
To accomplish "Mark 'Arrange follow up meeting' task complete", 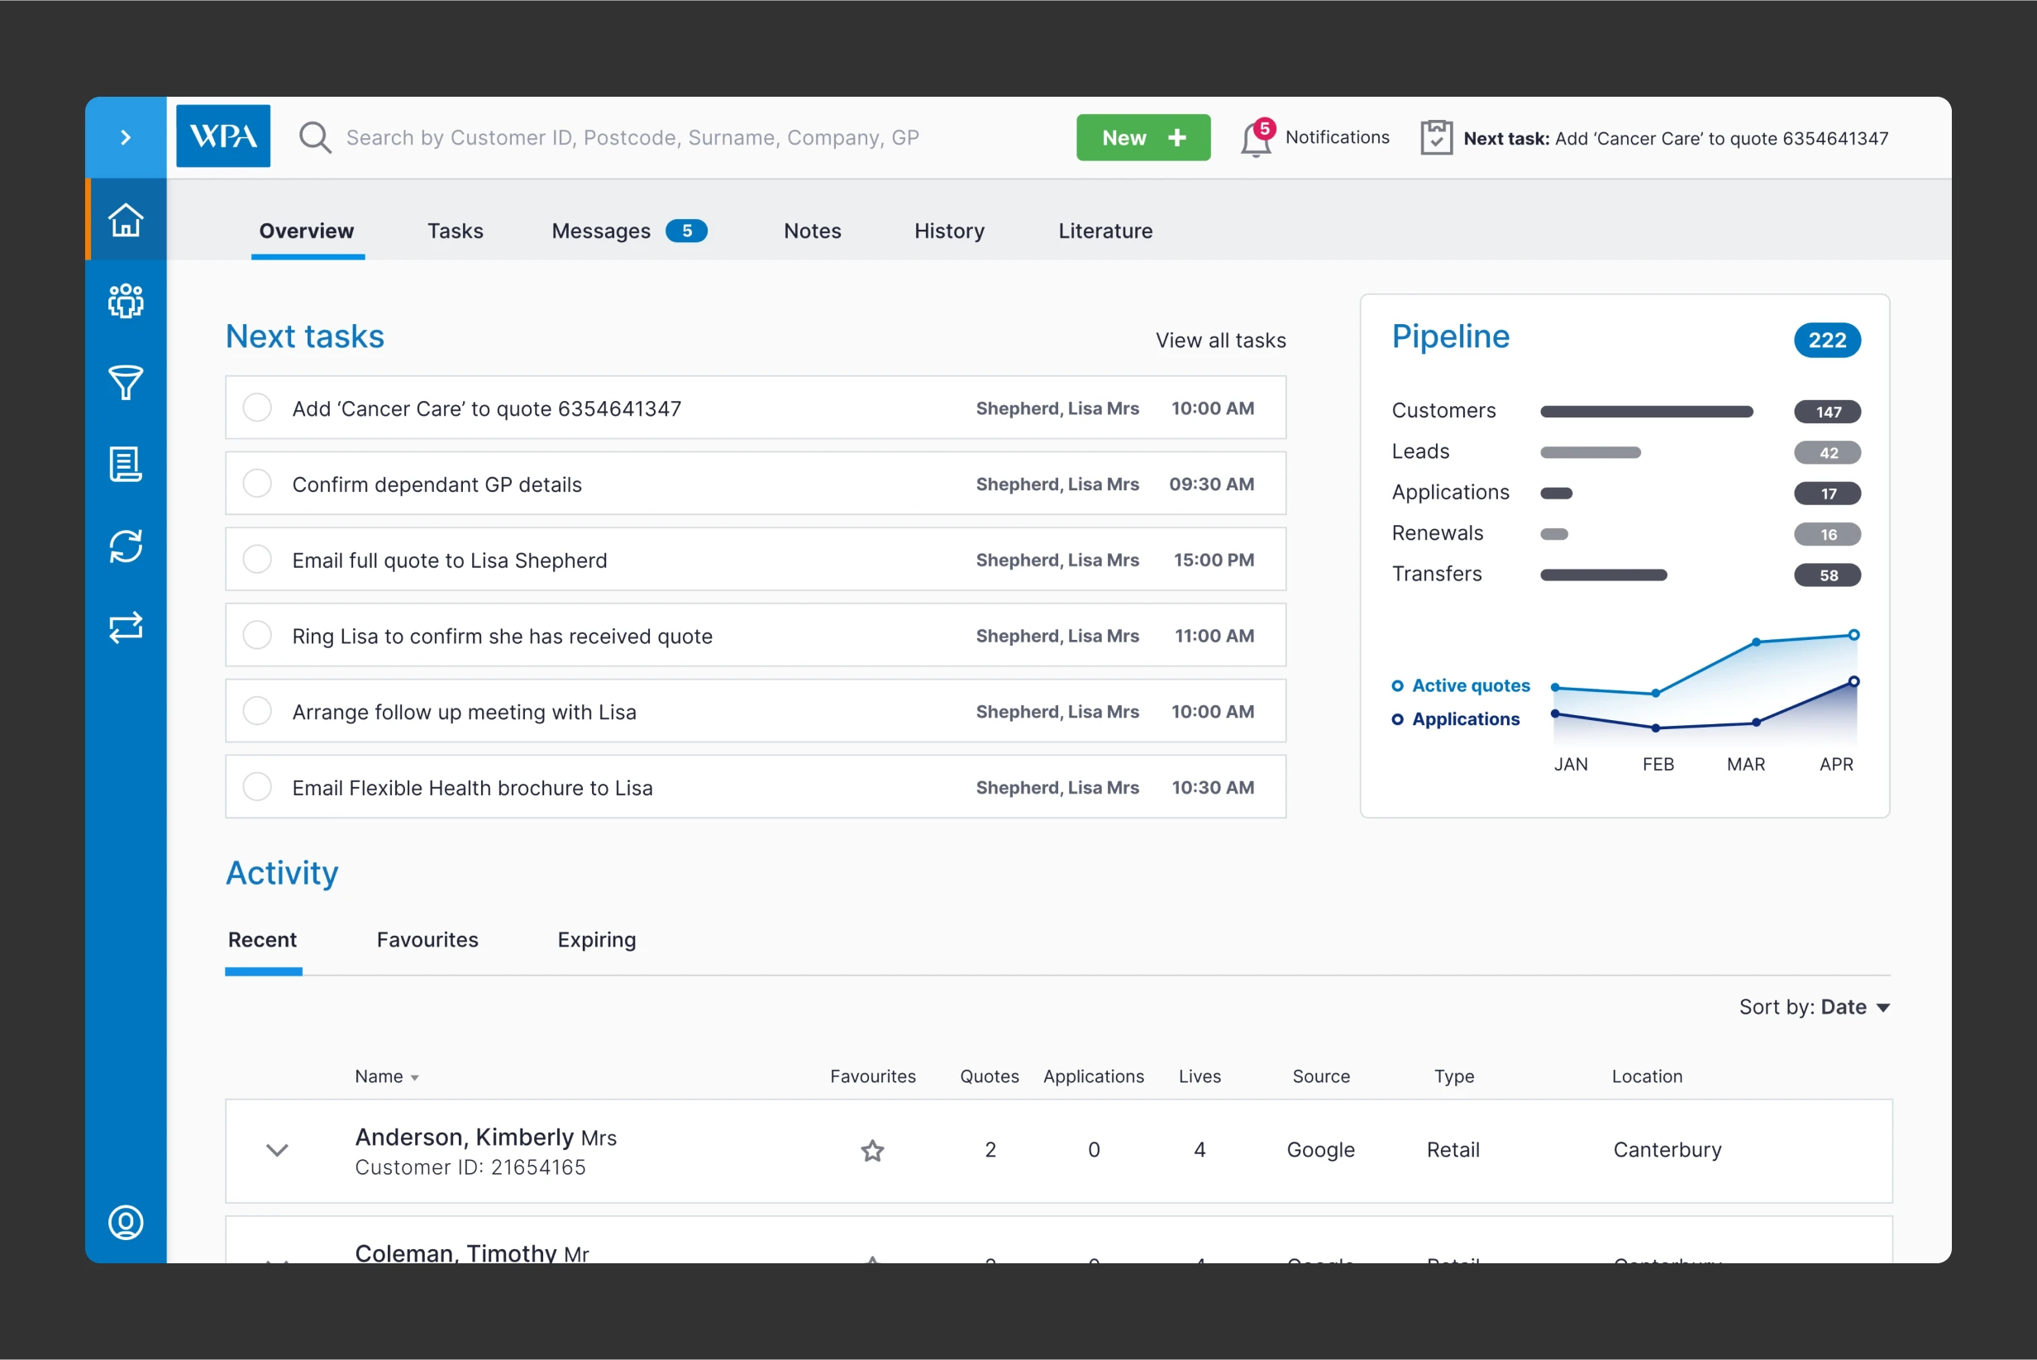I will tap(256, 711).
